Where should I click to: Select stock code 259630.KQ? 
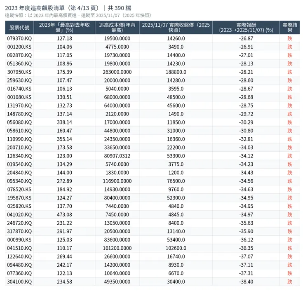[19, 80]
